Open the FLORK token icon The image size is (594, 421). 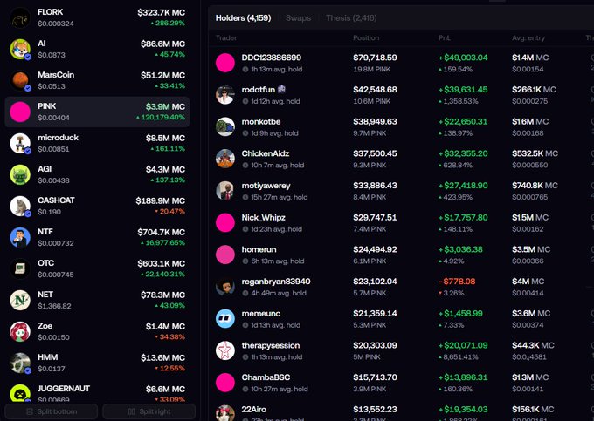(20, 17)
